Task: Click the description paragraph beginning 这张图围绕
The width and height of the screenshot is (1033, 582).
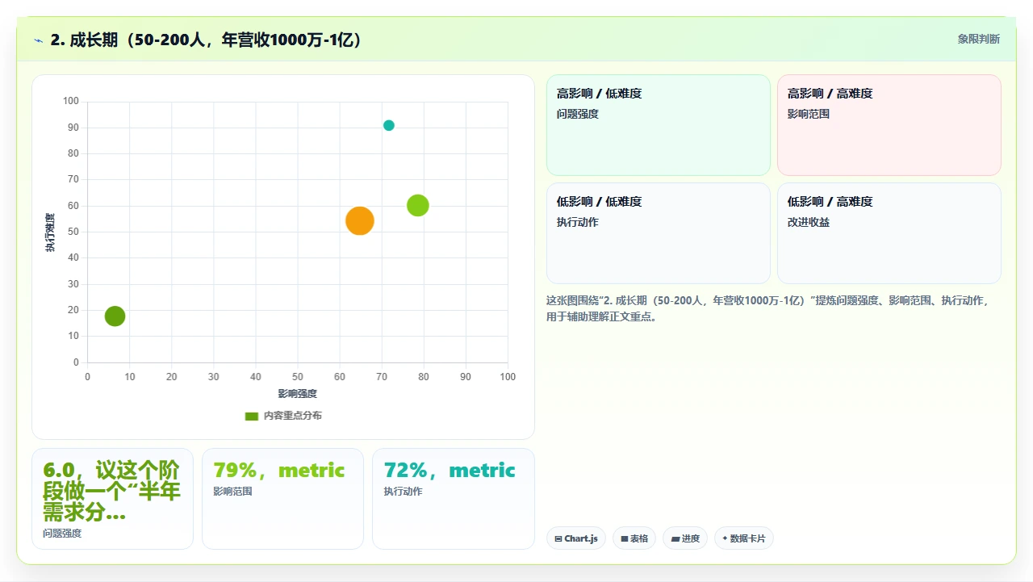Action: point(768,308)
